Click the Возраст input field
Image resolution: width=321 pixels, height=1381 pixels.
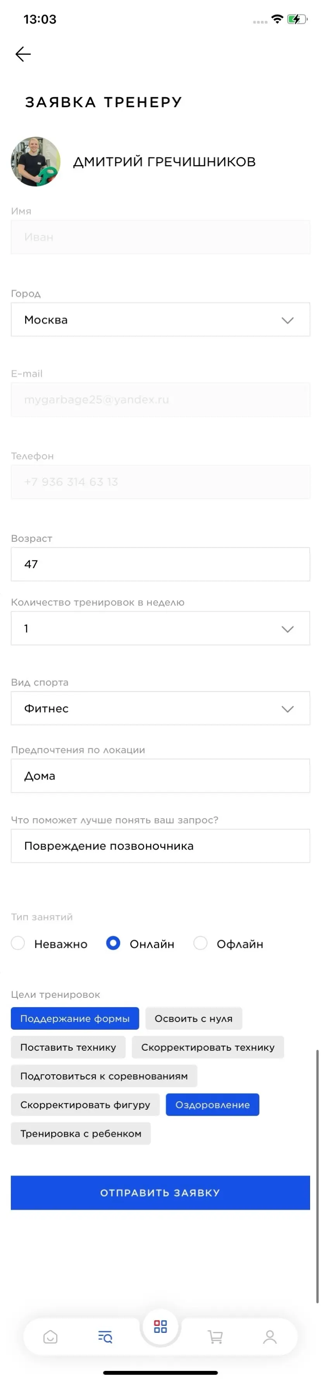click(x=160, y=564)
